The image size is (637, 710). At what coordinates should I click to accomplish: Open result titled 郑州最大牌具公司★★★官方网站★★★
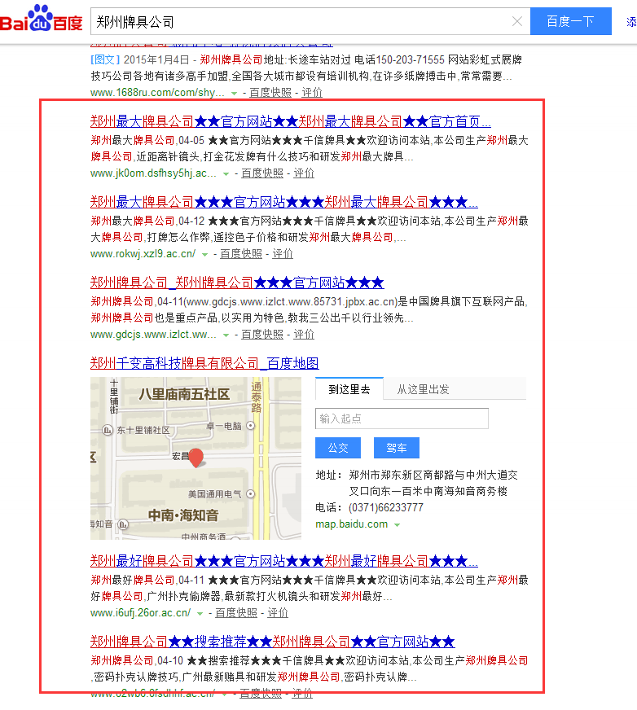[x=284, y=202]
